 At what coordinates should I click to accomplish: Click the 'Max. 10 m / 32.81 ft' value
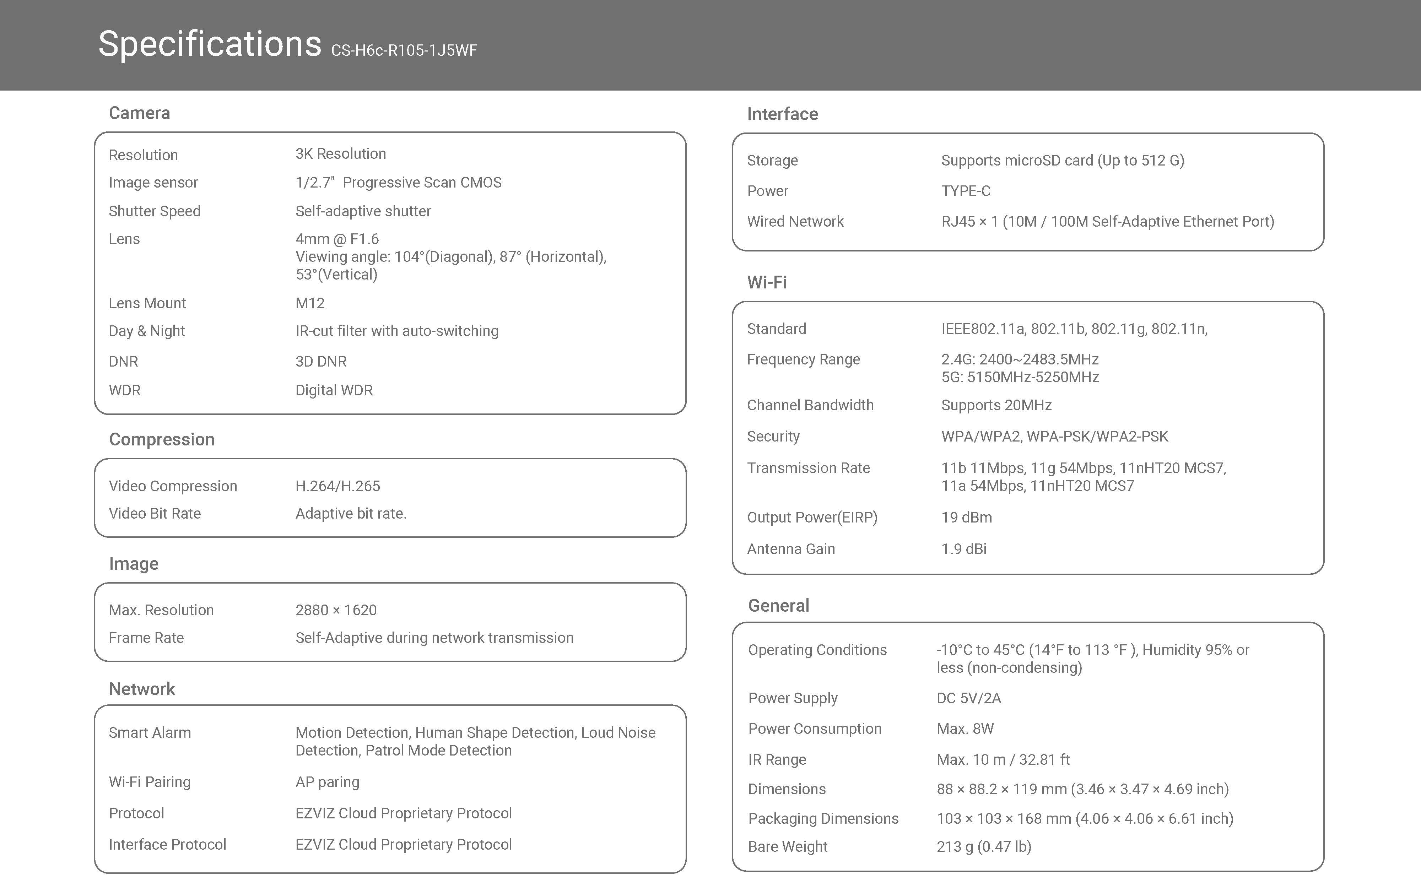[x=1003, y=760]
